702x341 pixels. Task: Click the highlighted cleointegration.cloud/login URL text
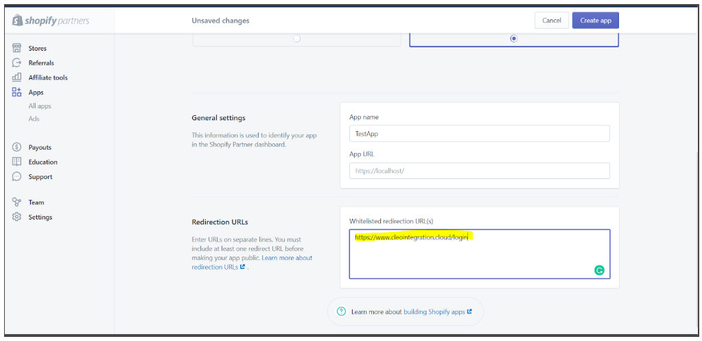coord(412,237)
